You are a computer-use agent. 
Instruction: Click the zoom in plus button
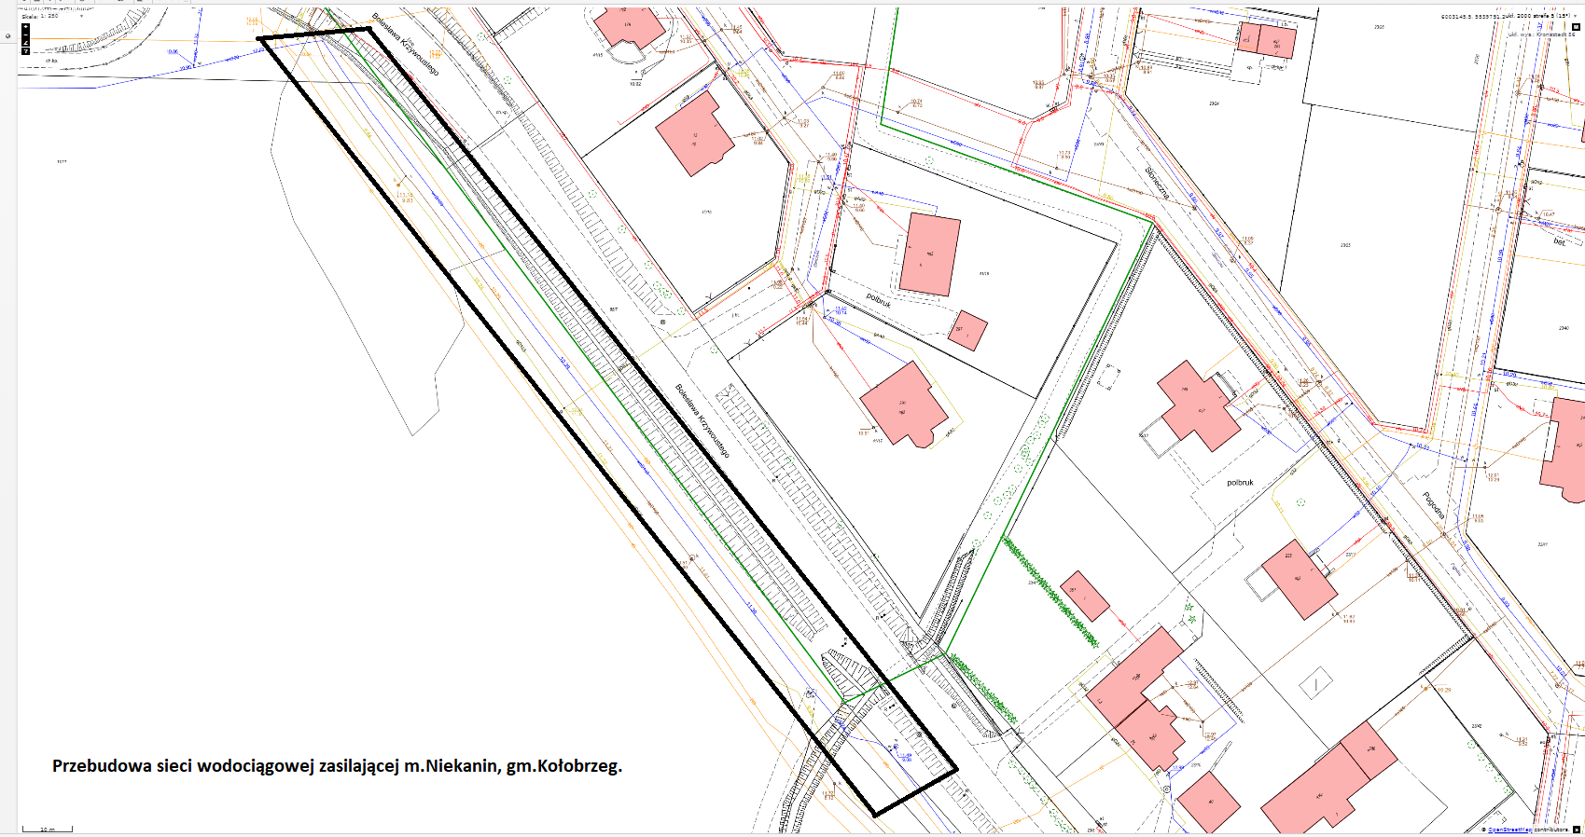tap(25, 27)
